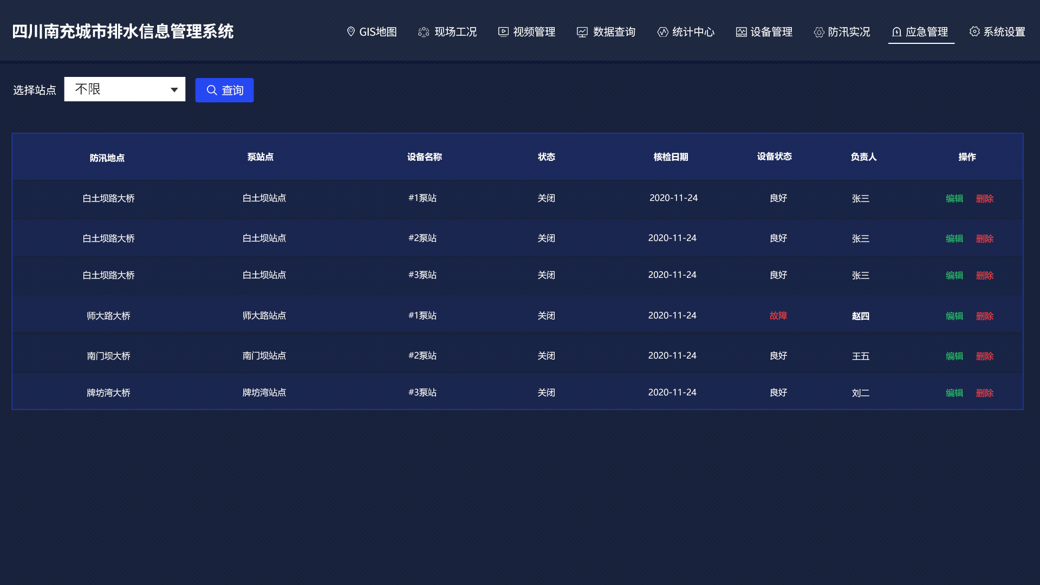
Task: Edit the 白土坝路大桥 #2泵站 row
Action: (x=954, y=239)
